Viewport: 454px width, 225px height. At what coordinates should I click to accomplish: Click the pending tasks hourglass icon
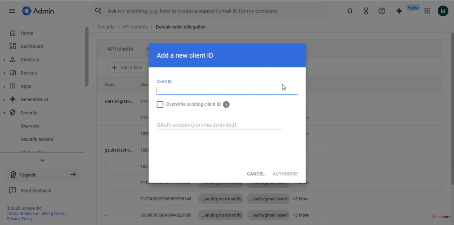click(366, 11)
